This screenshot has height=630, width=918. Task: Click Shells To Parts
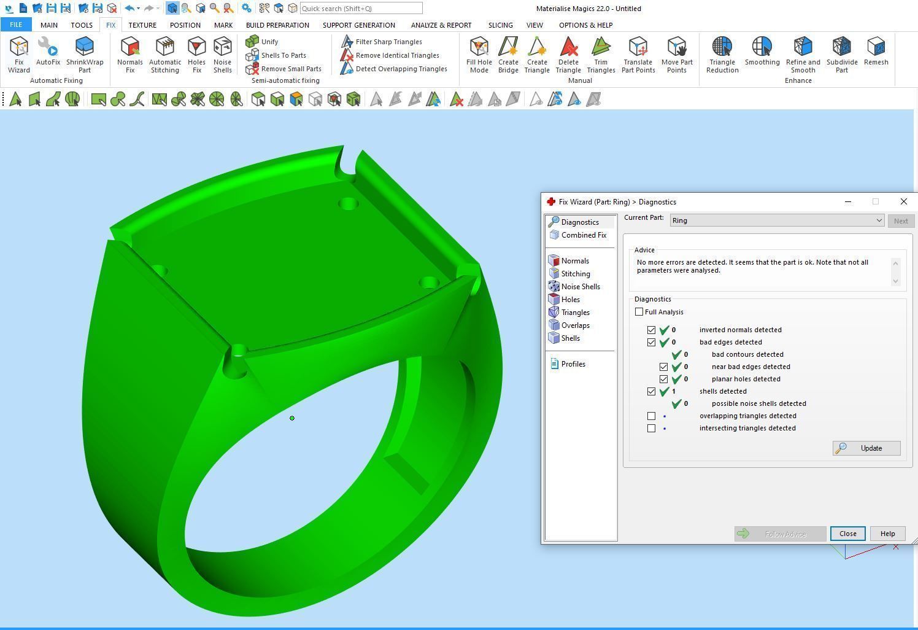point(276,55)
